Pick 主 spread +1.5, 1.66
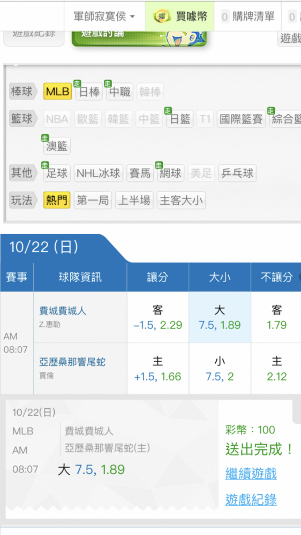301x535 pixels. (158, 369)
